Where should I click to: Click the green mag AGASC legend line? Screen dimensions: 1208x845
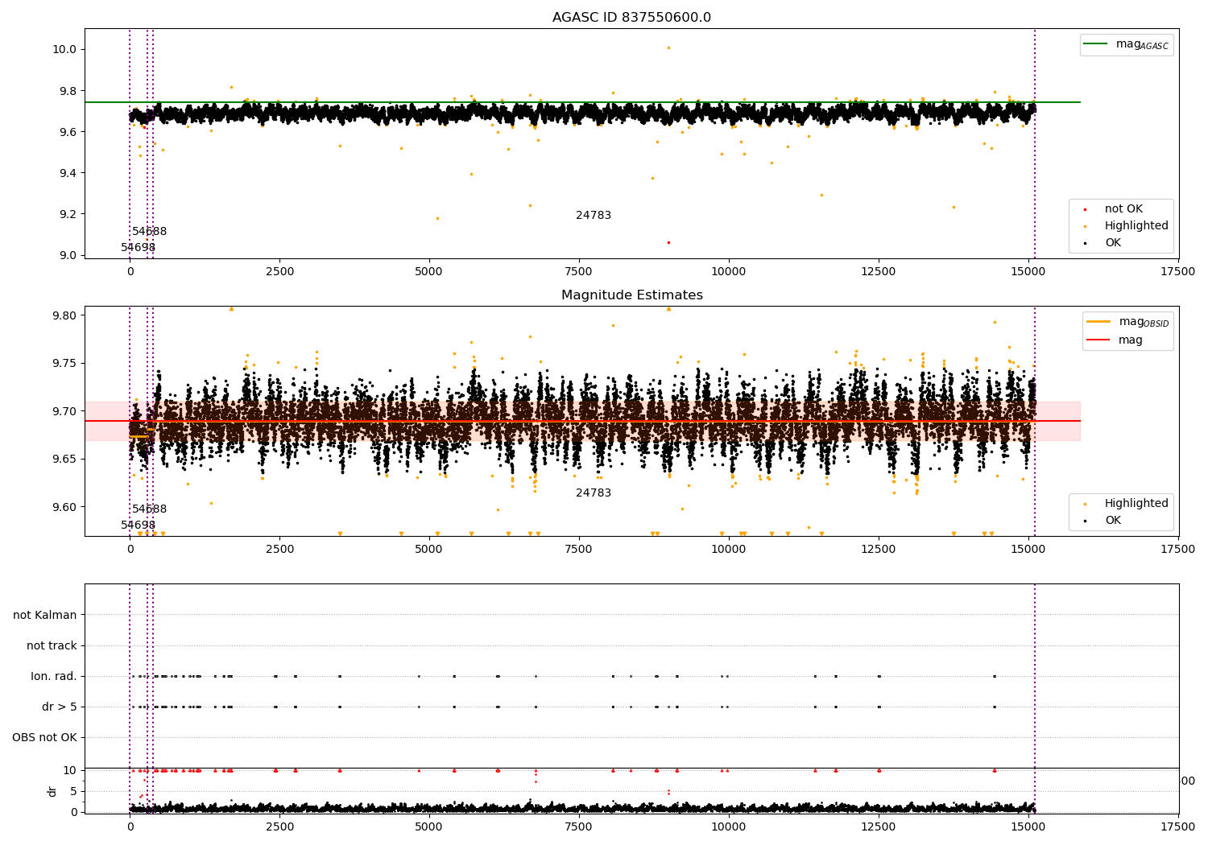pyautogui.click(x=1095, y=44)
